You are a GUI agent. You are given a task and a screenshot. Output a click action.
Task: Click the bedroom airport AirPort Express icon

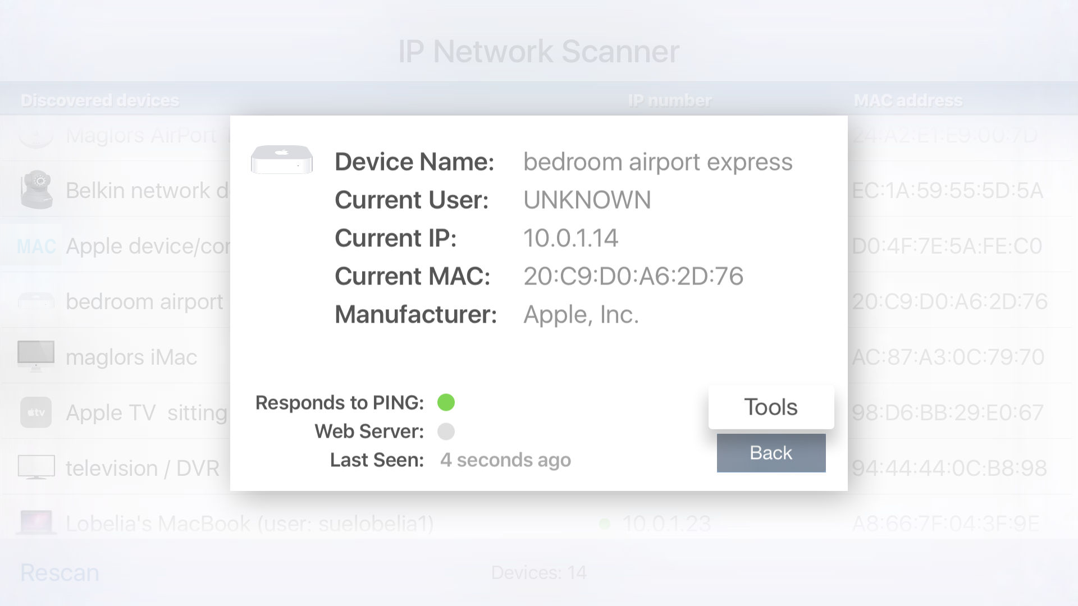(35, 301)
